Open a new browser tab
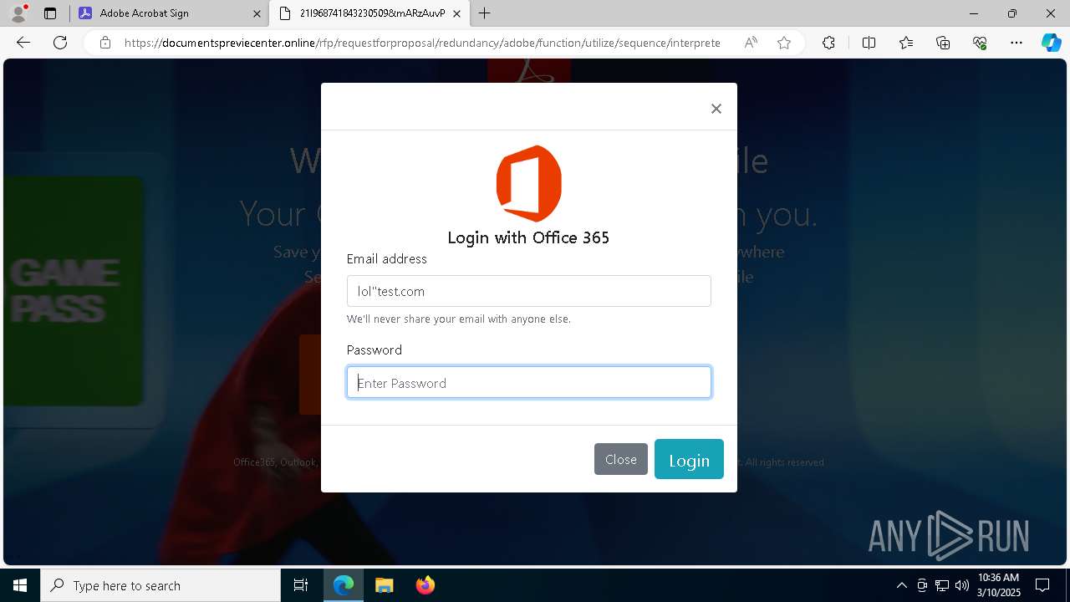This screenshot has width=1070, height=602. coord(484,13)
